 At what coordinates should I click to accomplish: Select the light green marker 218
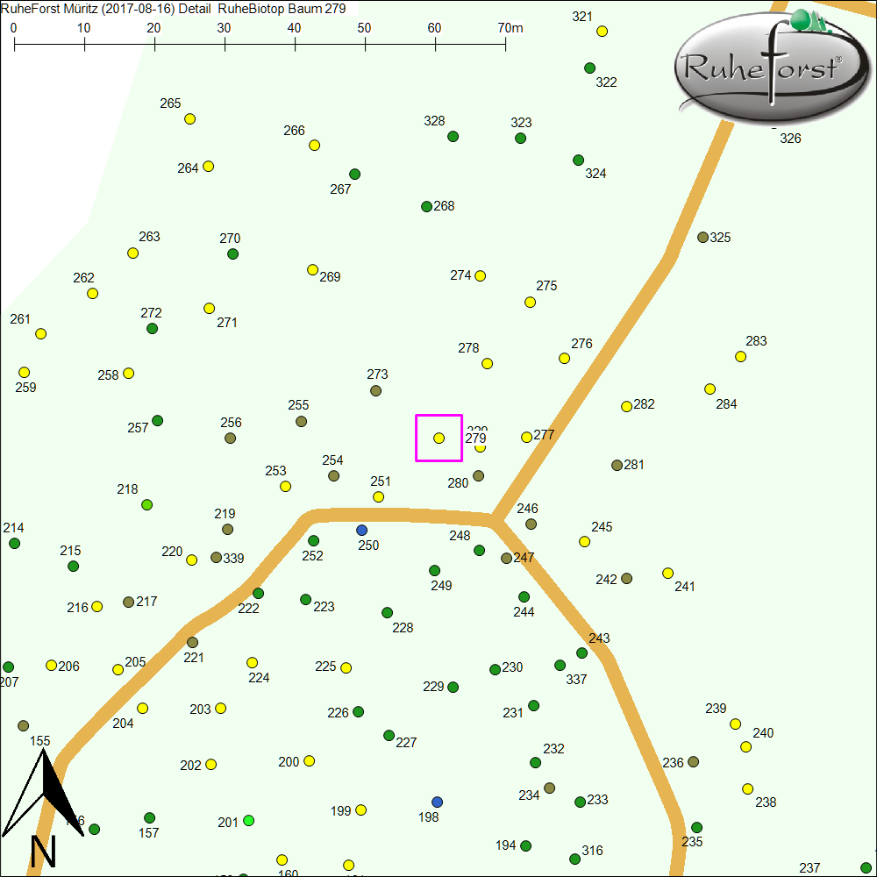(x=147, y=504)
